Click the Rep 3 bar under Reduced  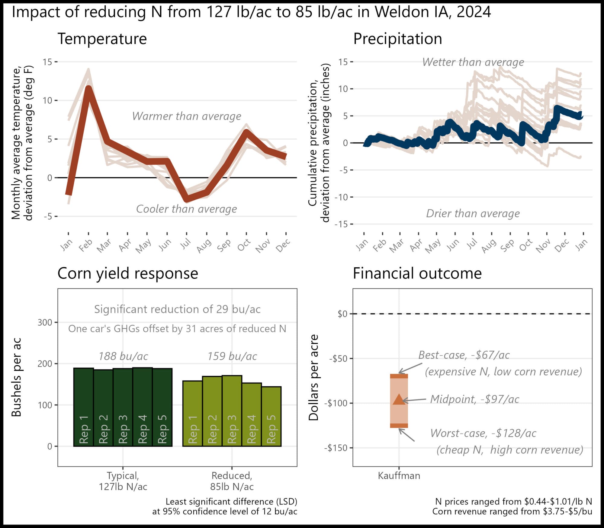(232, 411)
